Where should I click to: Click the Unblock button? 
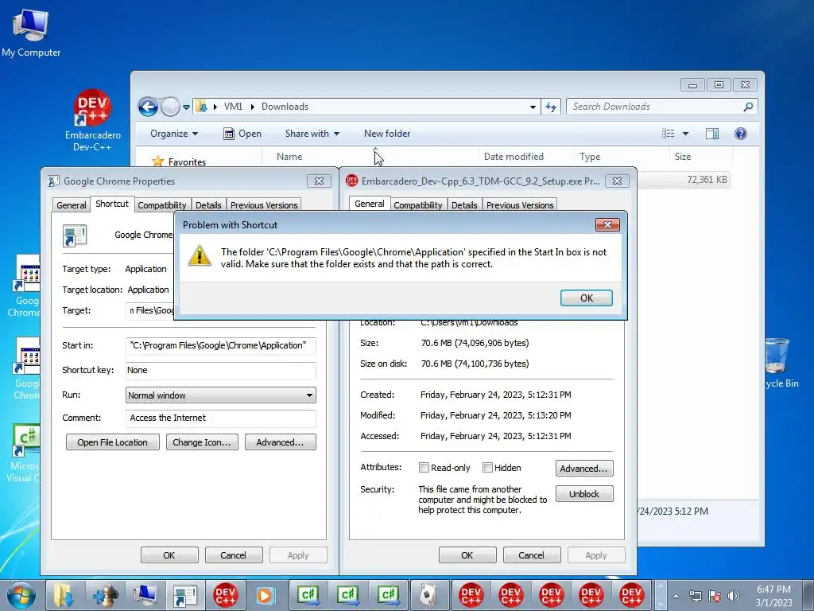584,493
